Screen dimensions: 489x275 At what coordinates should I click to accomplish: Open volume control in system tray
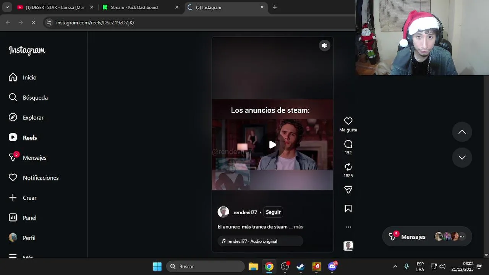click(x=442, y=267)
